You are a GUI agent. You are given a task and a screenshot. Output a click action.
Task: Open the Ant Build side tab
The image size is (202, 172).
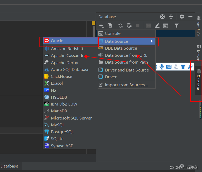click(x=198, y=26)
